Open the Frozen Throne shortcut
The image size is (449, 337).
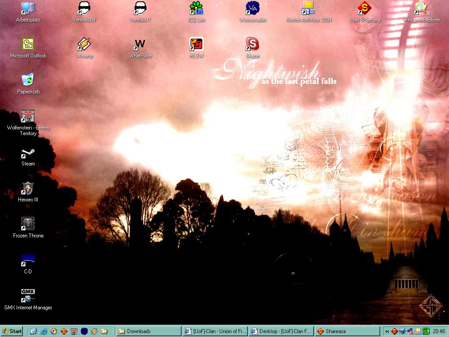coord(28,228)
